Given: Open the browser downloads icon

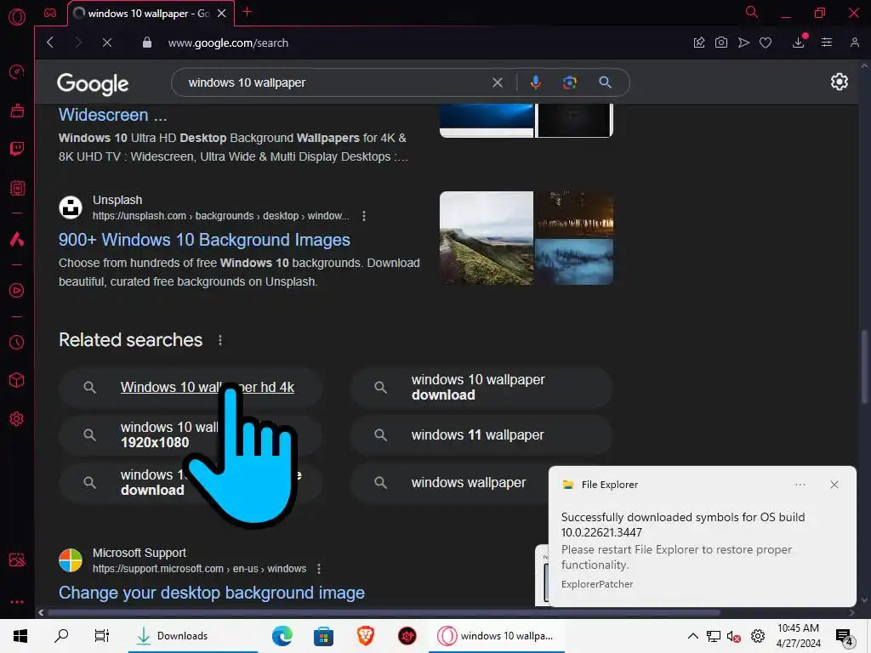Looking at the screenshot, I should pos(799,43).
